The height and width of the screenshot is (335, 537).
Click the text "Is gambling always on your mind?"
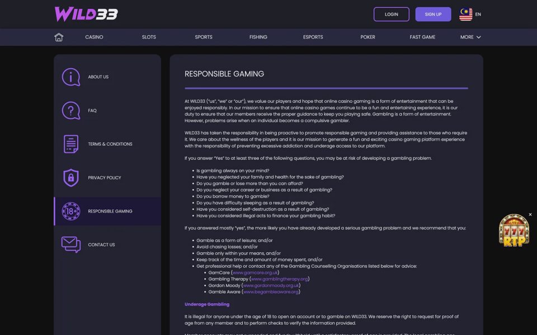[233, 171]
